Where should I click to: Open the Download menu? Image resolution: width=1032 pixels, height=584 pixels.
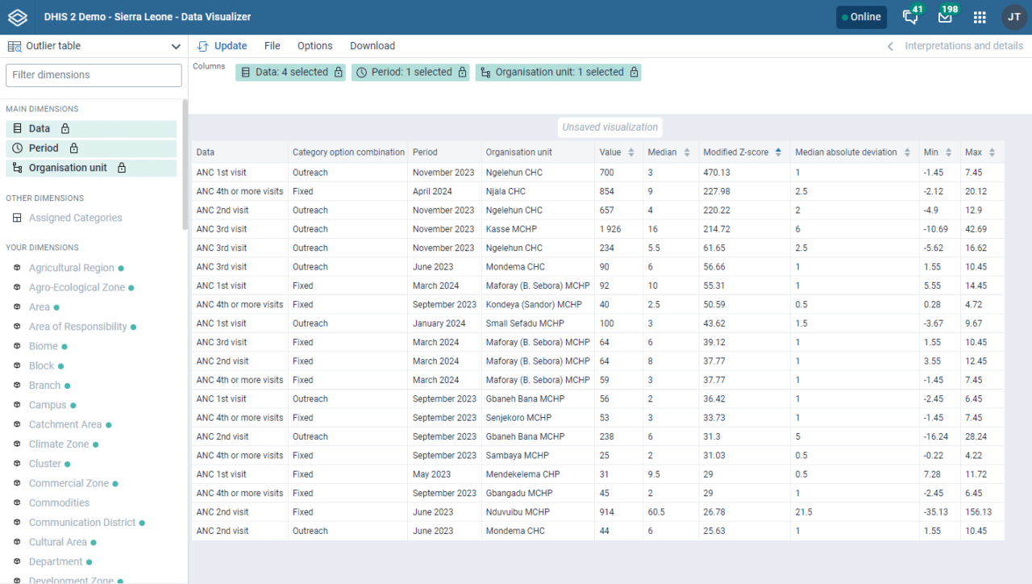[x=372, y=46]
